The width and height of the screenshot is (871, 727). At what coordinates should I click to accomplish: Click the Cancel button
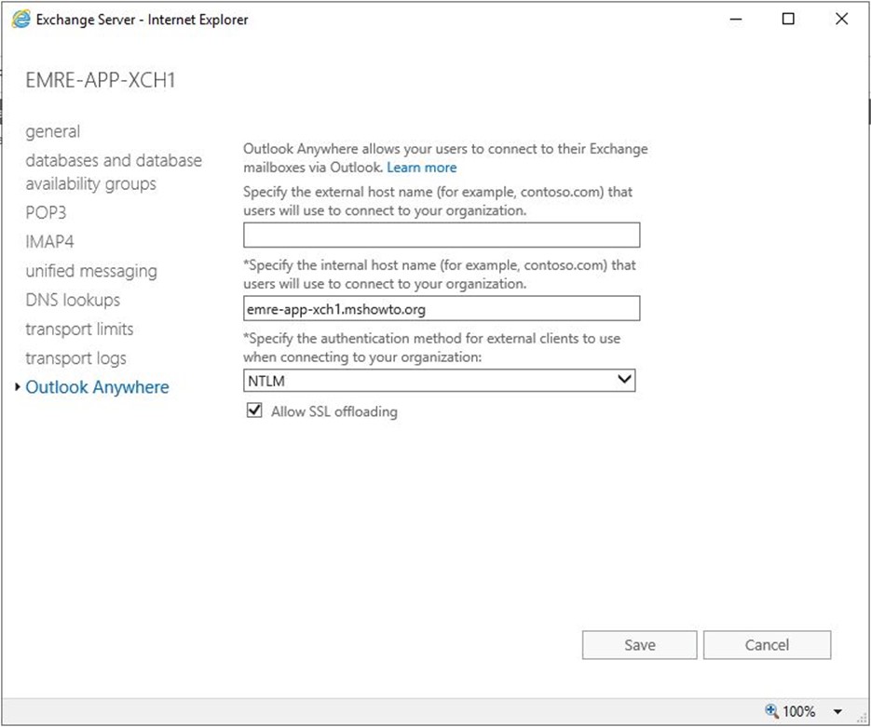point(767,645)
